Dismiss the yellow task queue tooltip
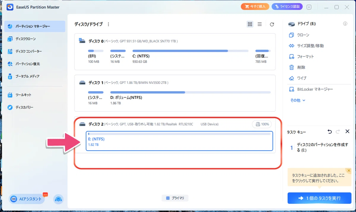Viewport: 356px width, 212px height. point(349,171)
